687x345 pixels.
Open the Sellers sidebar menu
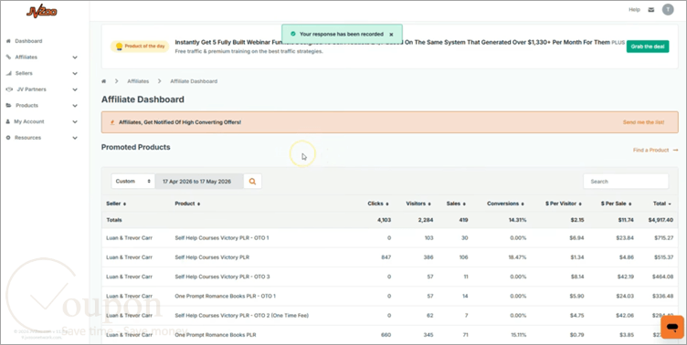coord(24,74)
